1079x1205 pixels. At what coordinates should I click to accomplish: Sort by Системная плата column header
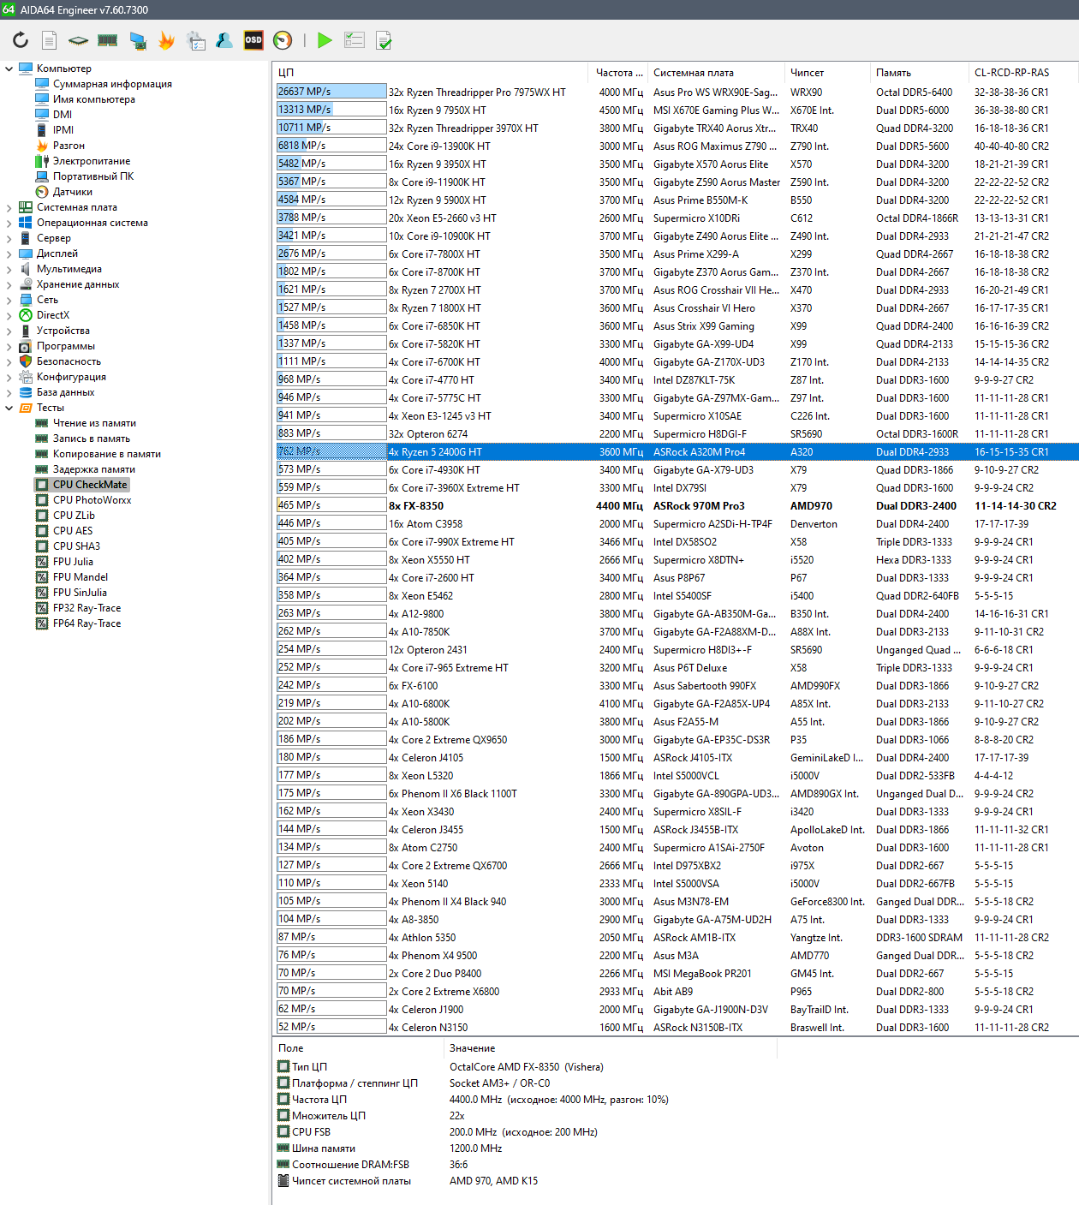click(x=715, y=73)
